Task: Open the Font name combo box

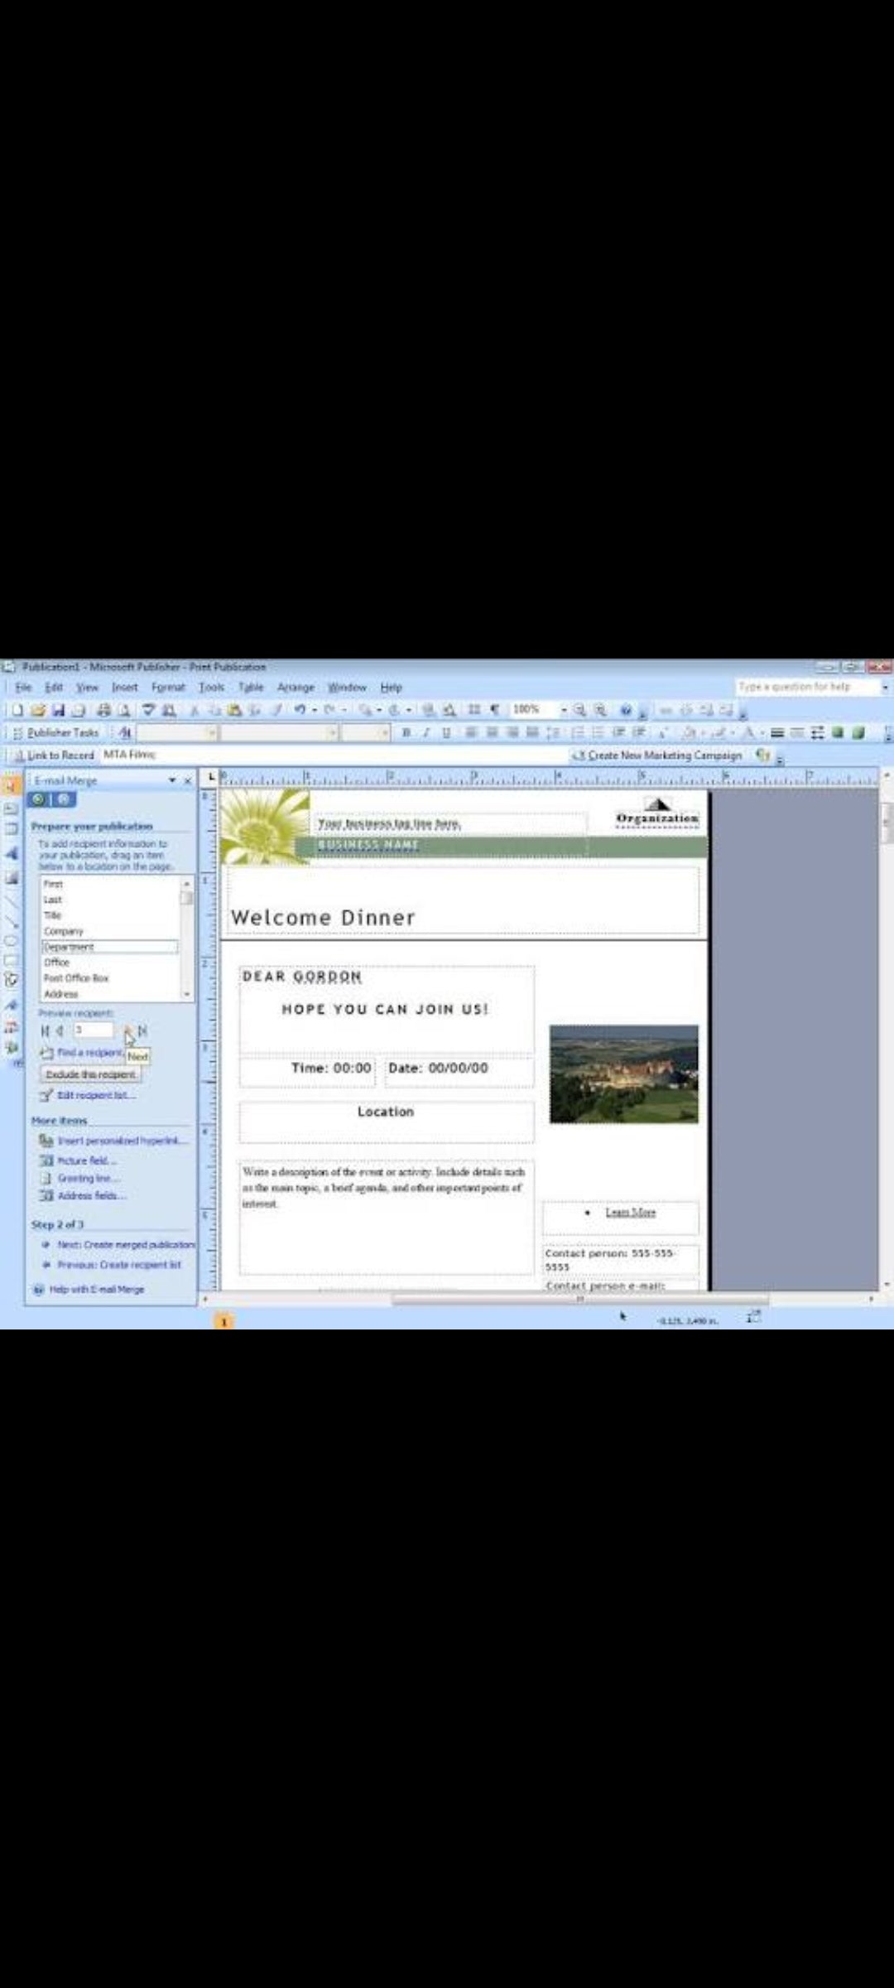Action: click(x=280, y=733)
